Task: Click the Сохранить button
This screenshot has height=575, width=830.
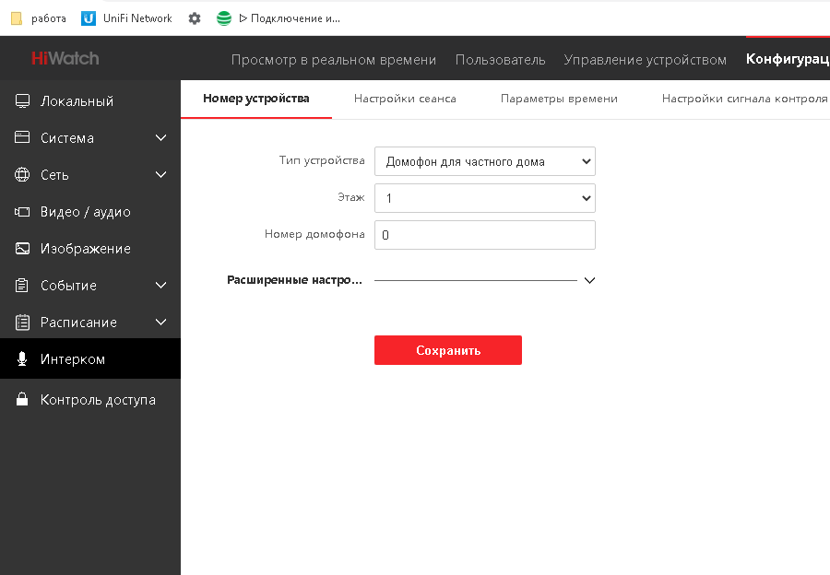Action: point(448,350)
